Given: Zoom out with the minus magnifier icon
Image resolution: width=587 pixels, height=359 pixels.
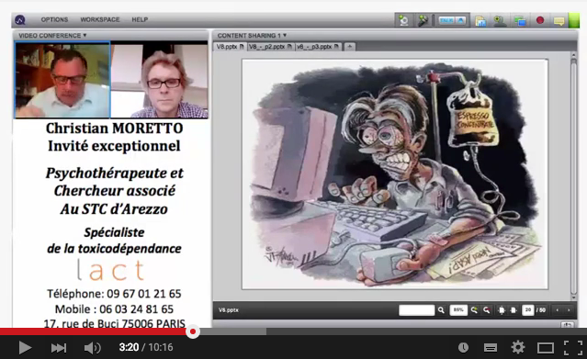Looking at the screenshot, I should point(487,310).
